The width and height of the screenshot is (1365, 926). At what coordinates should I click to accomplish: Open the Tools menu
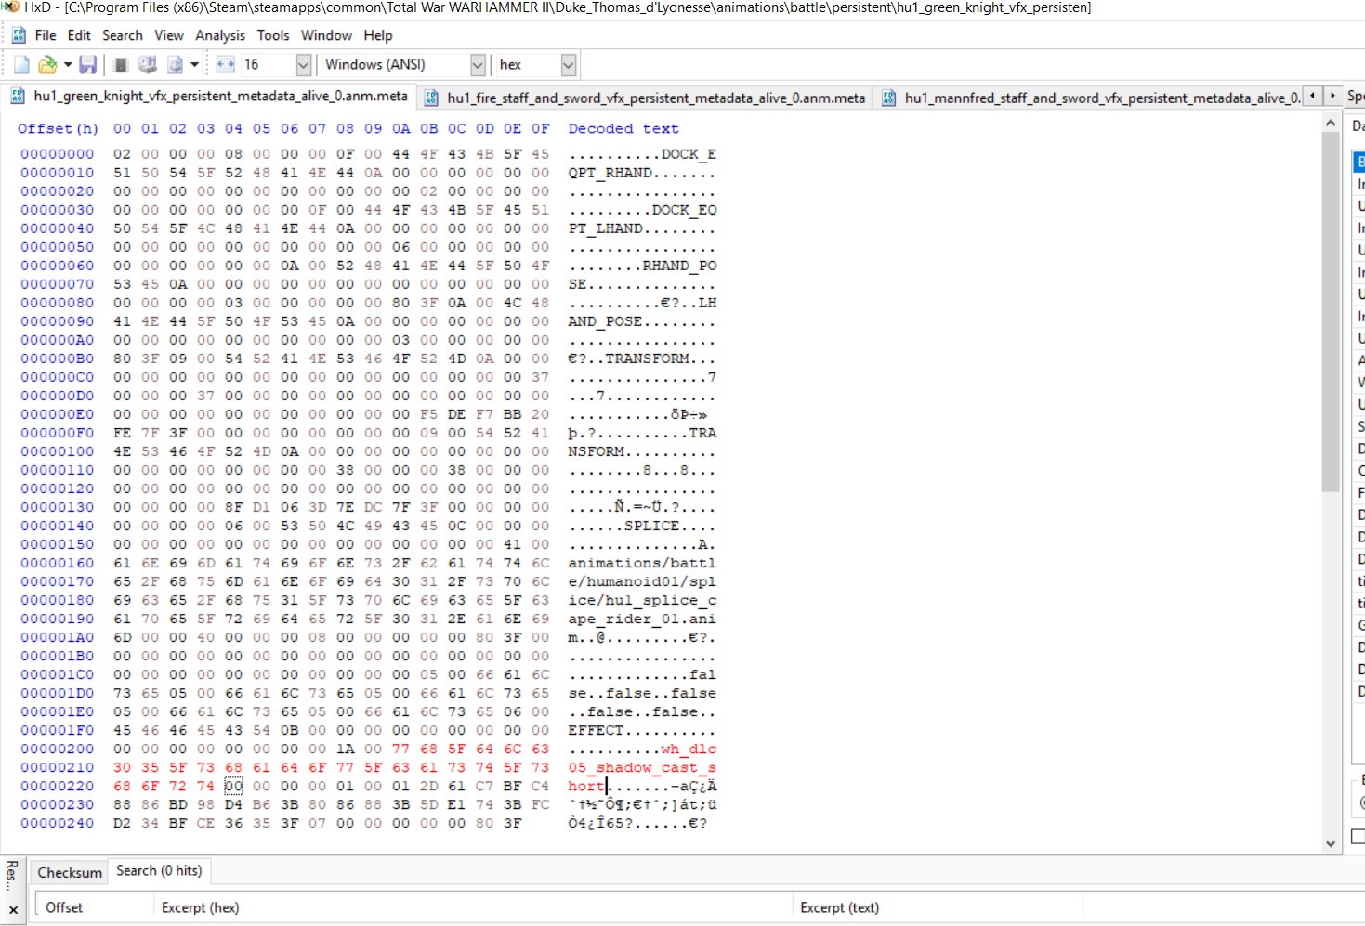coord(273,35)
